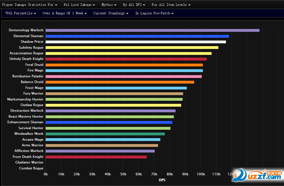Image resolution: width=284 pixels, height=186 pixels.
Task: Select the Unholy Death Knight red bar
Action: [126, 59]
